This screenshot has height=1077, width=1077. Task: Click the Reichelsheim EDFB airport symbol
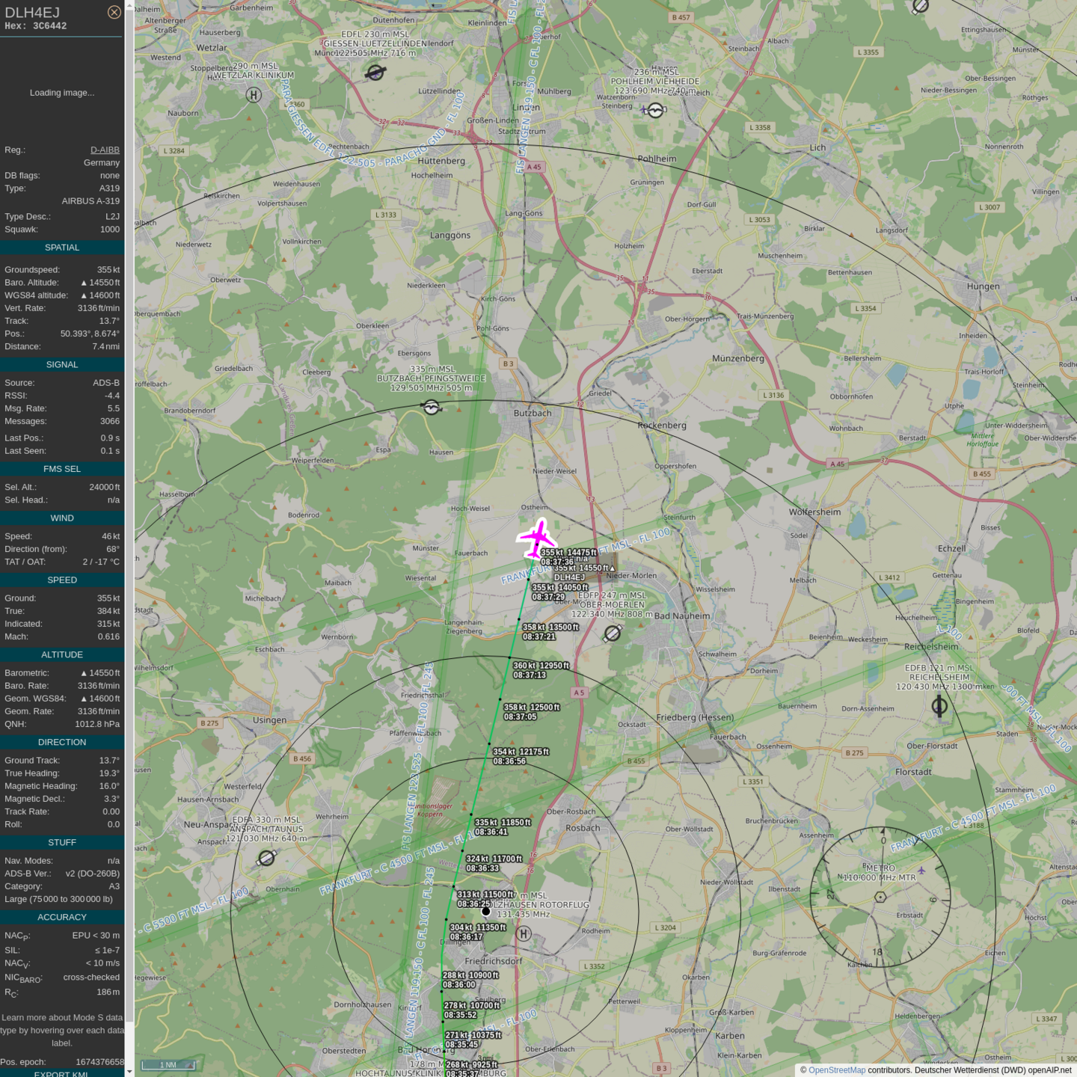tap(939, 705)
